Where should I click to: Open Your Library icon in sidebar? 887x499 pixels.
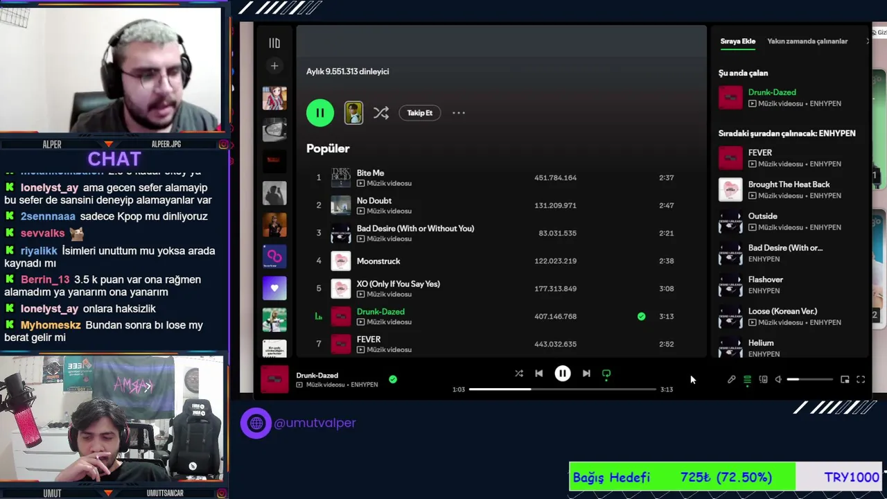pos(274,43)
